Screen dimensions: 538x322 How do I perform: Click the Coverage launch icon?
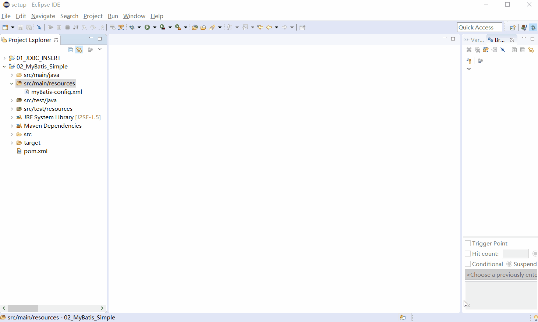163,27
